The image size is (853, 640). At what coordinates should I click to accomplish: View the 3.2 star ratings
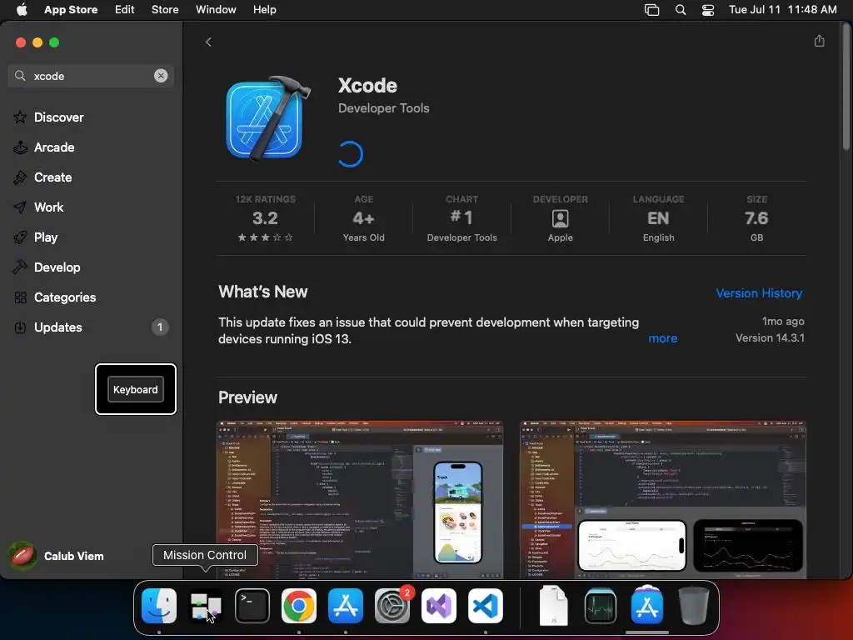(x=266, y=218)
